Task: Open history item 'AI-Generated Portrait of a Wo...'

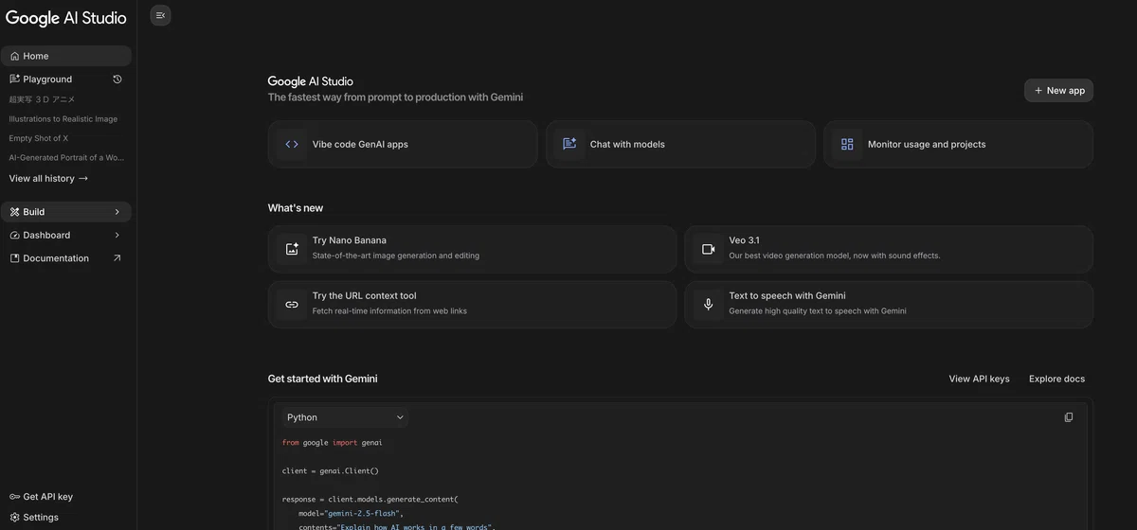Action: coord(66,158)
